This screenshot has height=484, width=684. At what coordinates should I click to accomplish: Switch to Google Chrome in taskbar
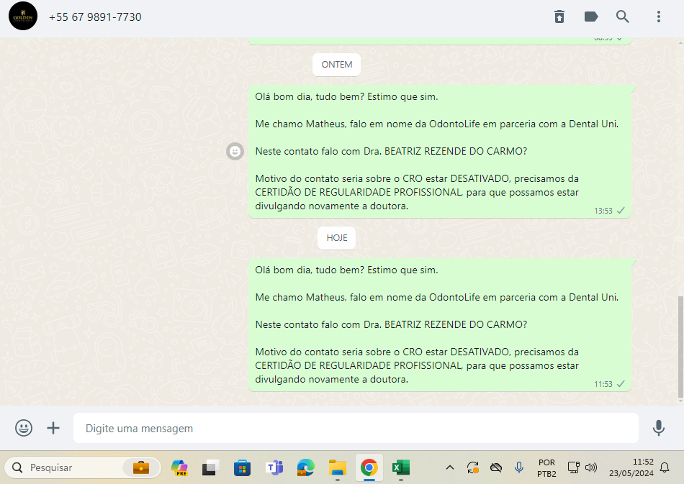369,468
